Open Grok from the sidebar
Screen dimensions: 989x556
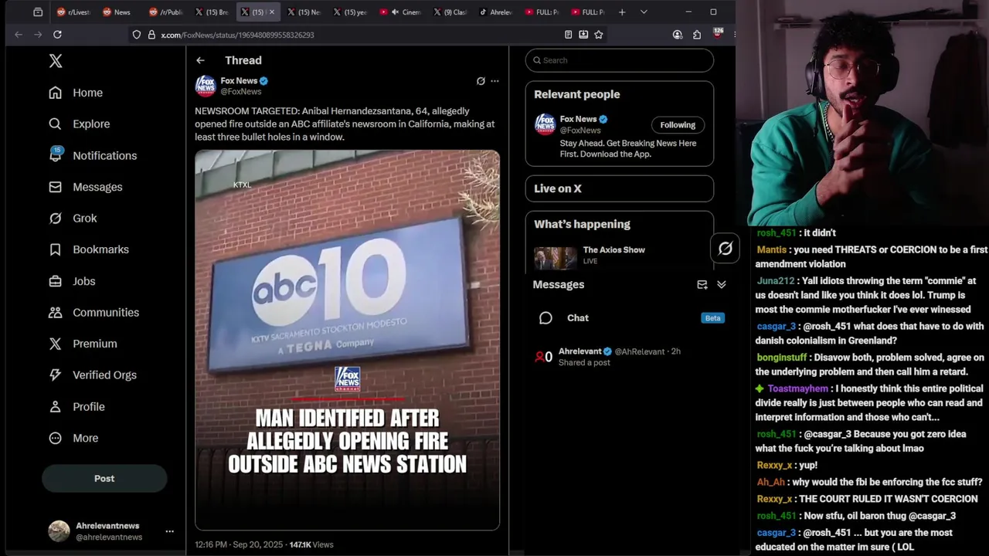click(73, 219)
